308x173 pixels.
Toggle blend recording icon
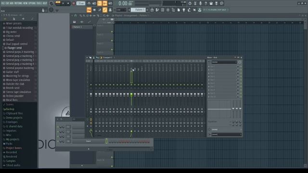pos(105,3)
